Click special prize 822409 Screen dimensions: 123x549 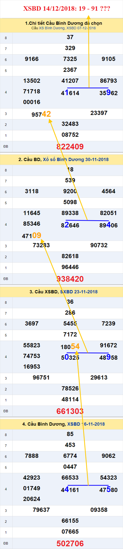[x=70, y=147]
